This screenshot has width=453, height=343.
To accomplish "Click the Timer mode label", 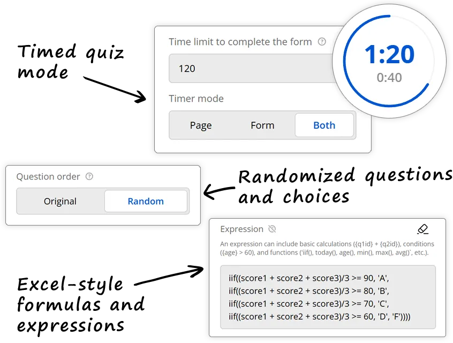I will [x=196, y=99].
